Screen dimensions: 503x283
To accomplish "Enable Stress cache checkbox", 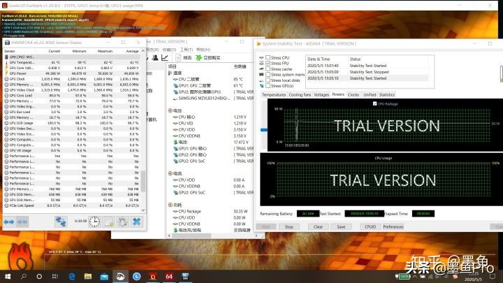I will (268, 69).
